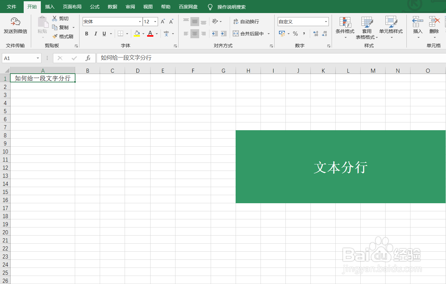Decrease indent
Image resolution: width=446 pixels, height=284 pixels.
pyautogui.click(x=215, y=34)
